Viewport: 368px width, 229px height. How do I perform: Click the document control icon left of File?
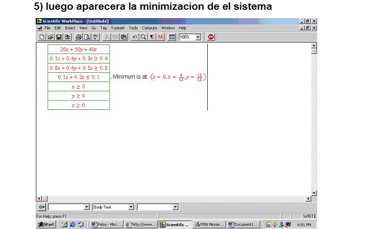point(40,28)
